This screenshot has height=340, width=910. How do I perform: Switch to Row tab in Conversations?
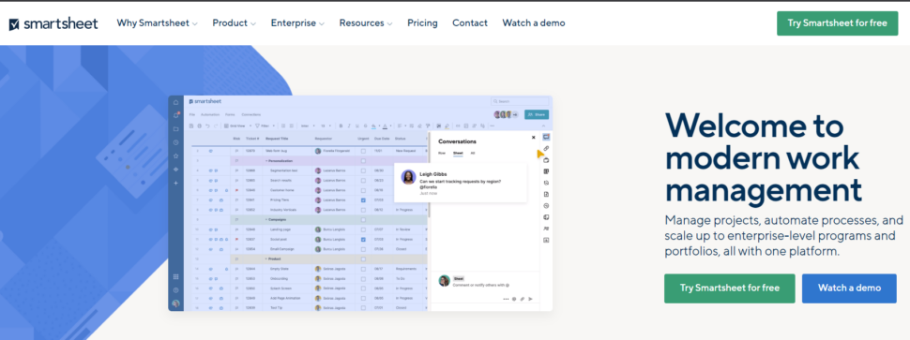(x=442, y=153)
